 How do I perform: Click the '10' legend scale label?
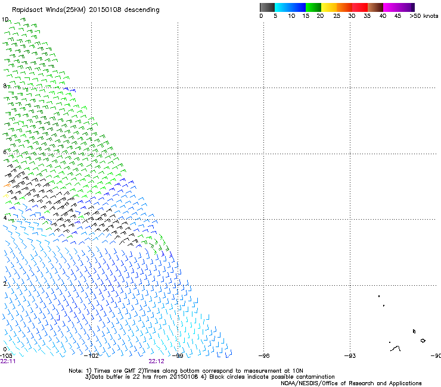point(291,16)
